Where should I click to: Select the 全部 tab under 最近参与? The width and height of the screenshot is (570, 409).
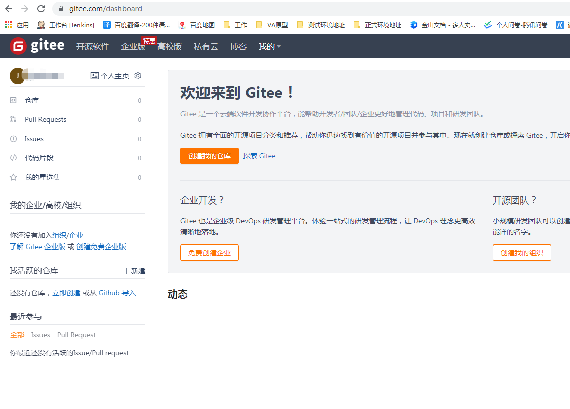click(17, 335)
